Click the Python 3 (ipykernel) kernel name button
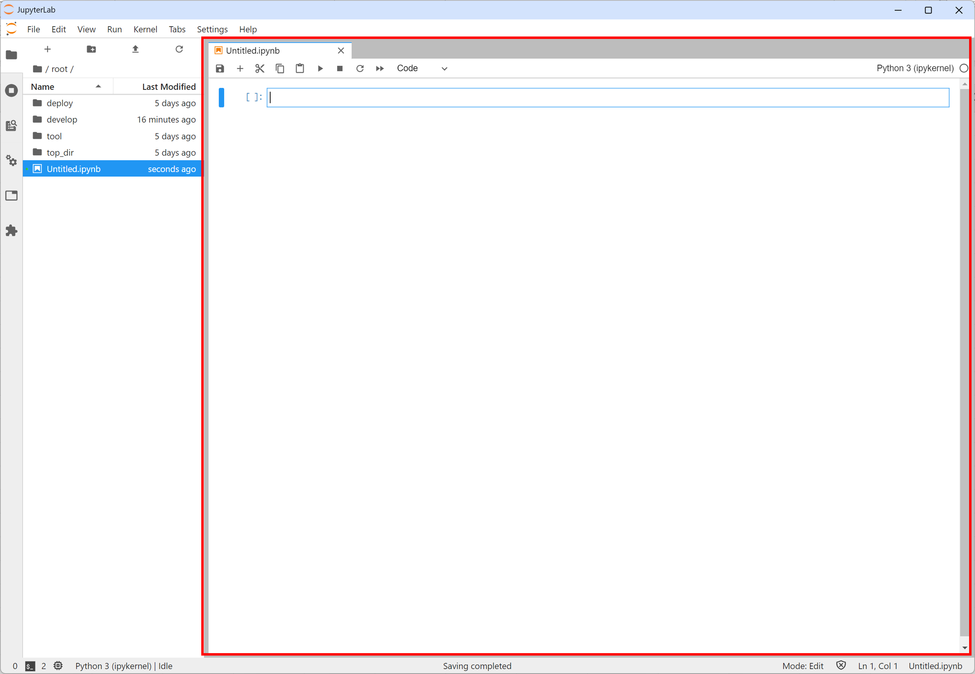Viewport: 975px width, 674px height. (915, 68)
